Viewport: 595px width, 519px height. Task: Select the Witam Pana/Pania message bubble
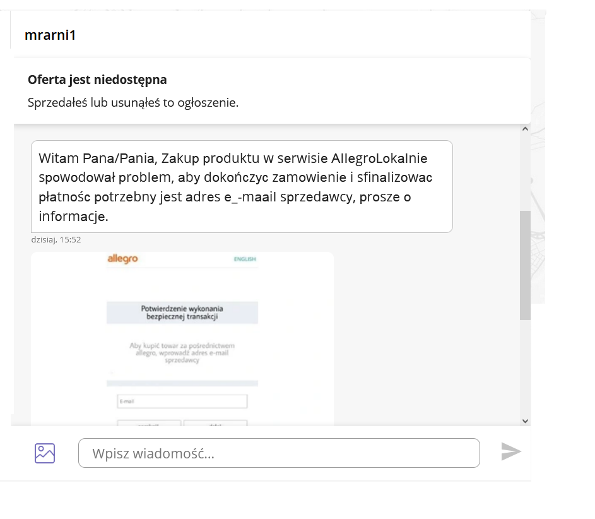pos(242,186)
